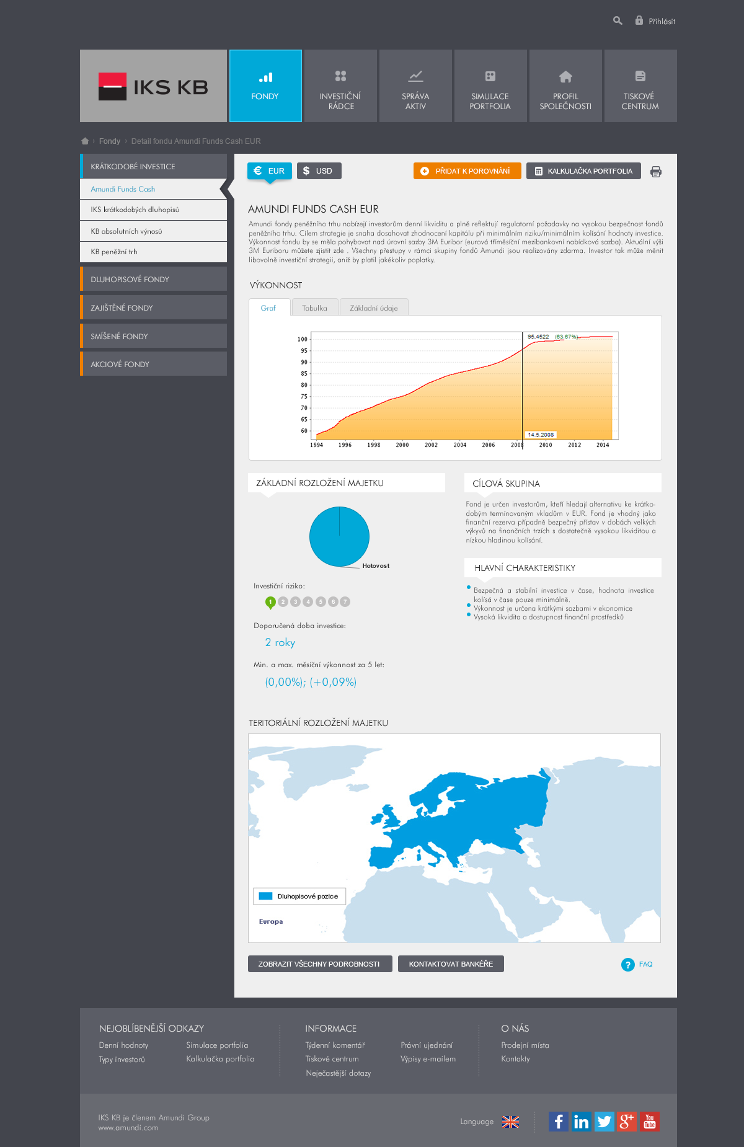Expand Zajištěné fondy section

click(153, 308)
